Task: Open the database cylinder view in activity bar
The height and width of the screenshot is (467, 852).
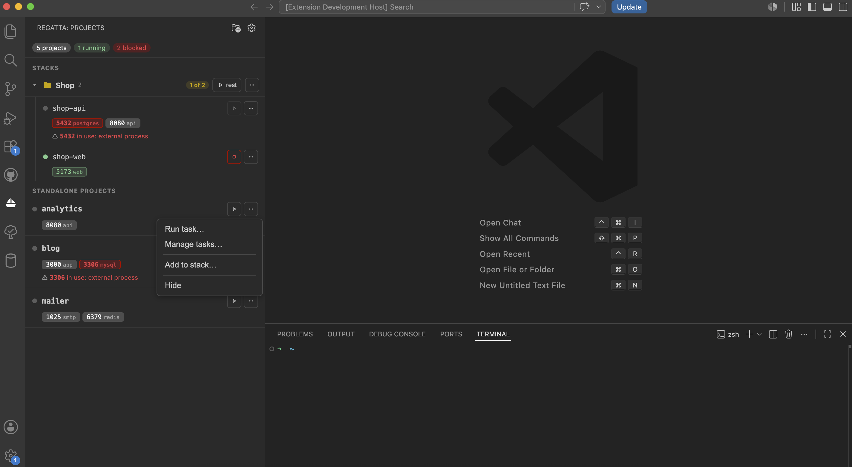Action: 10,261
